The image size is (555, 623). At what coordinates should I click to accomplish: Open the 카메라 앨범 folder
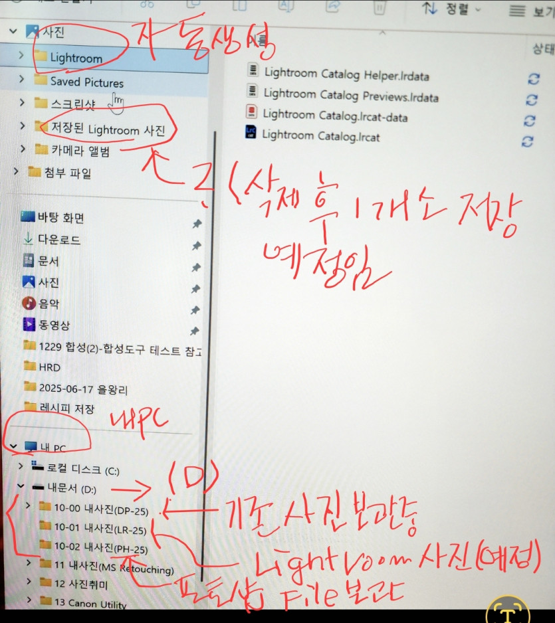[80, 150]
